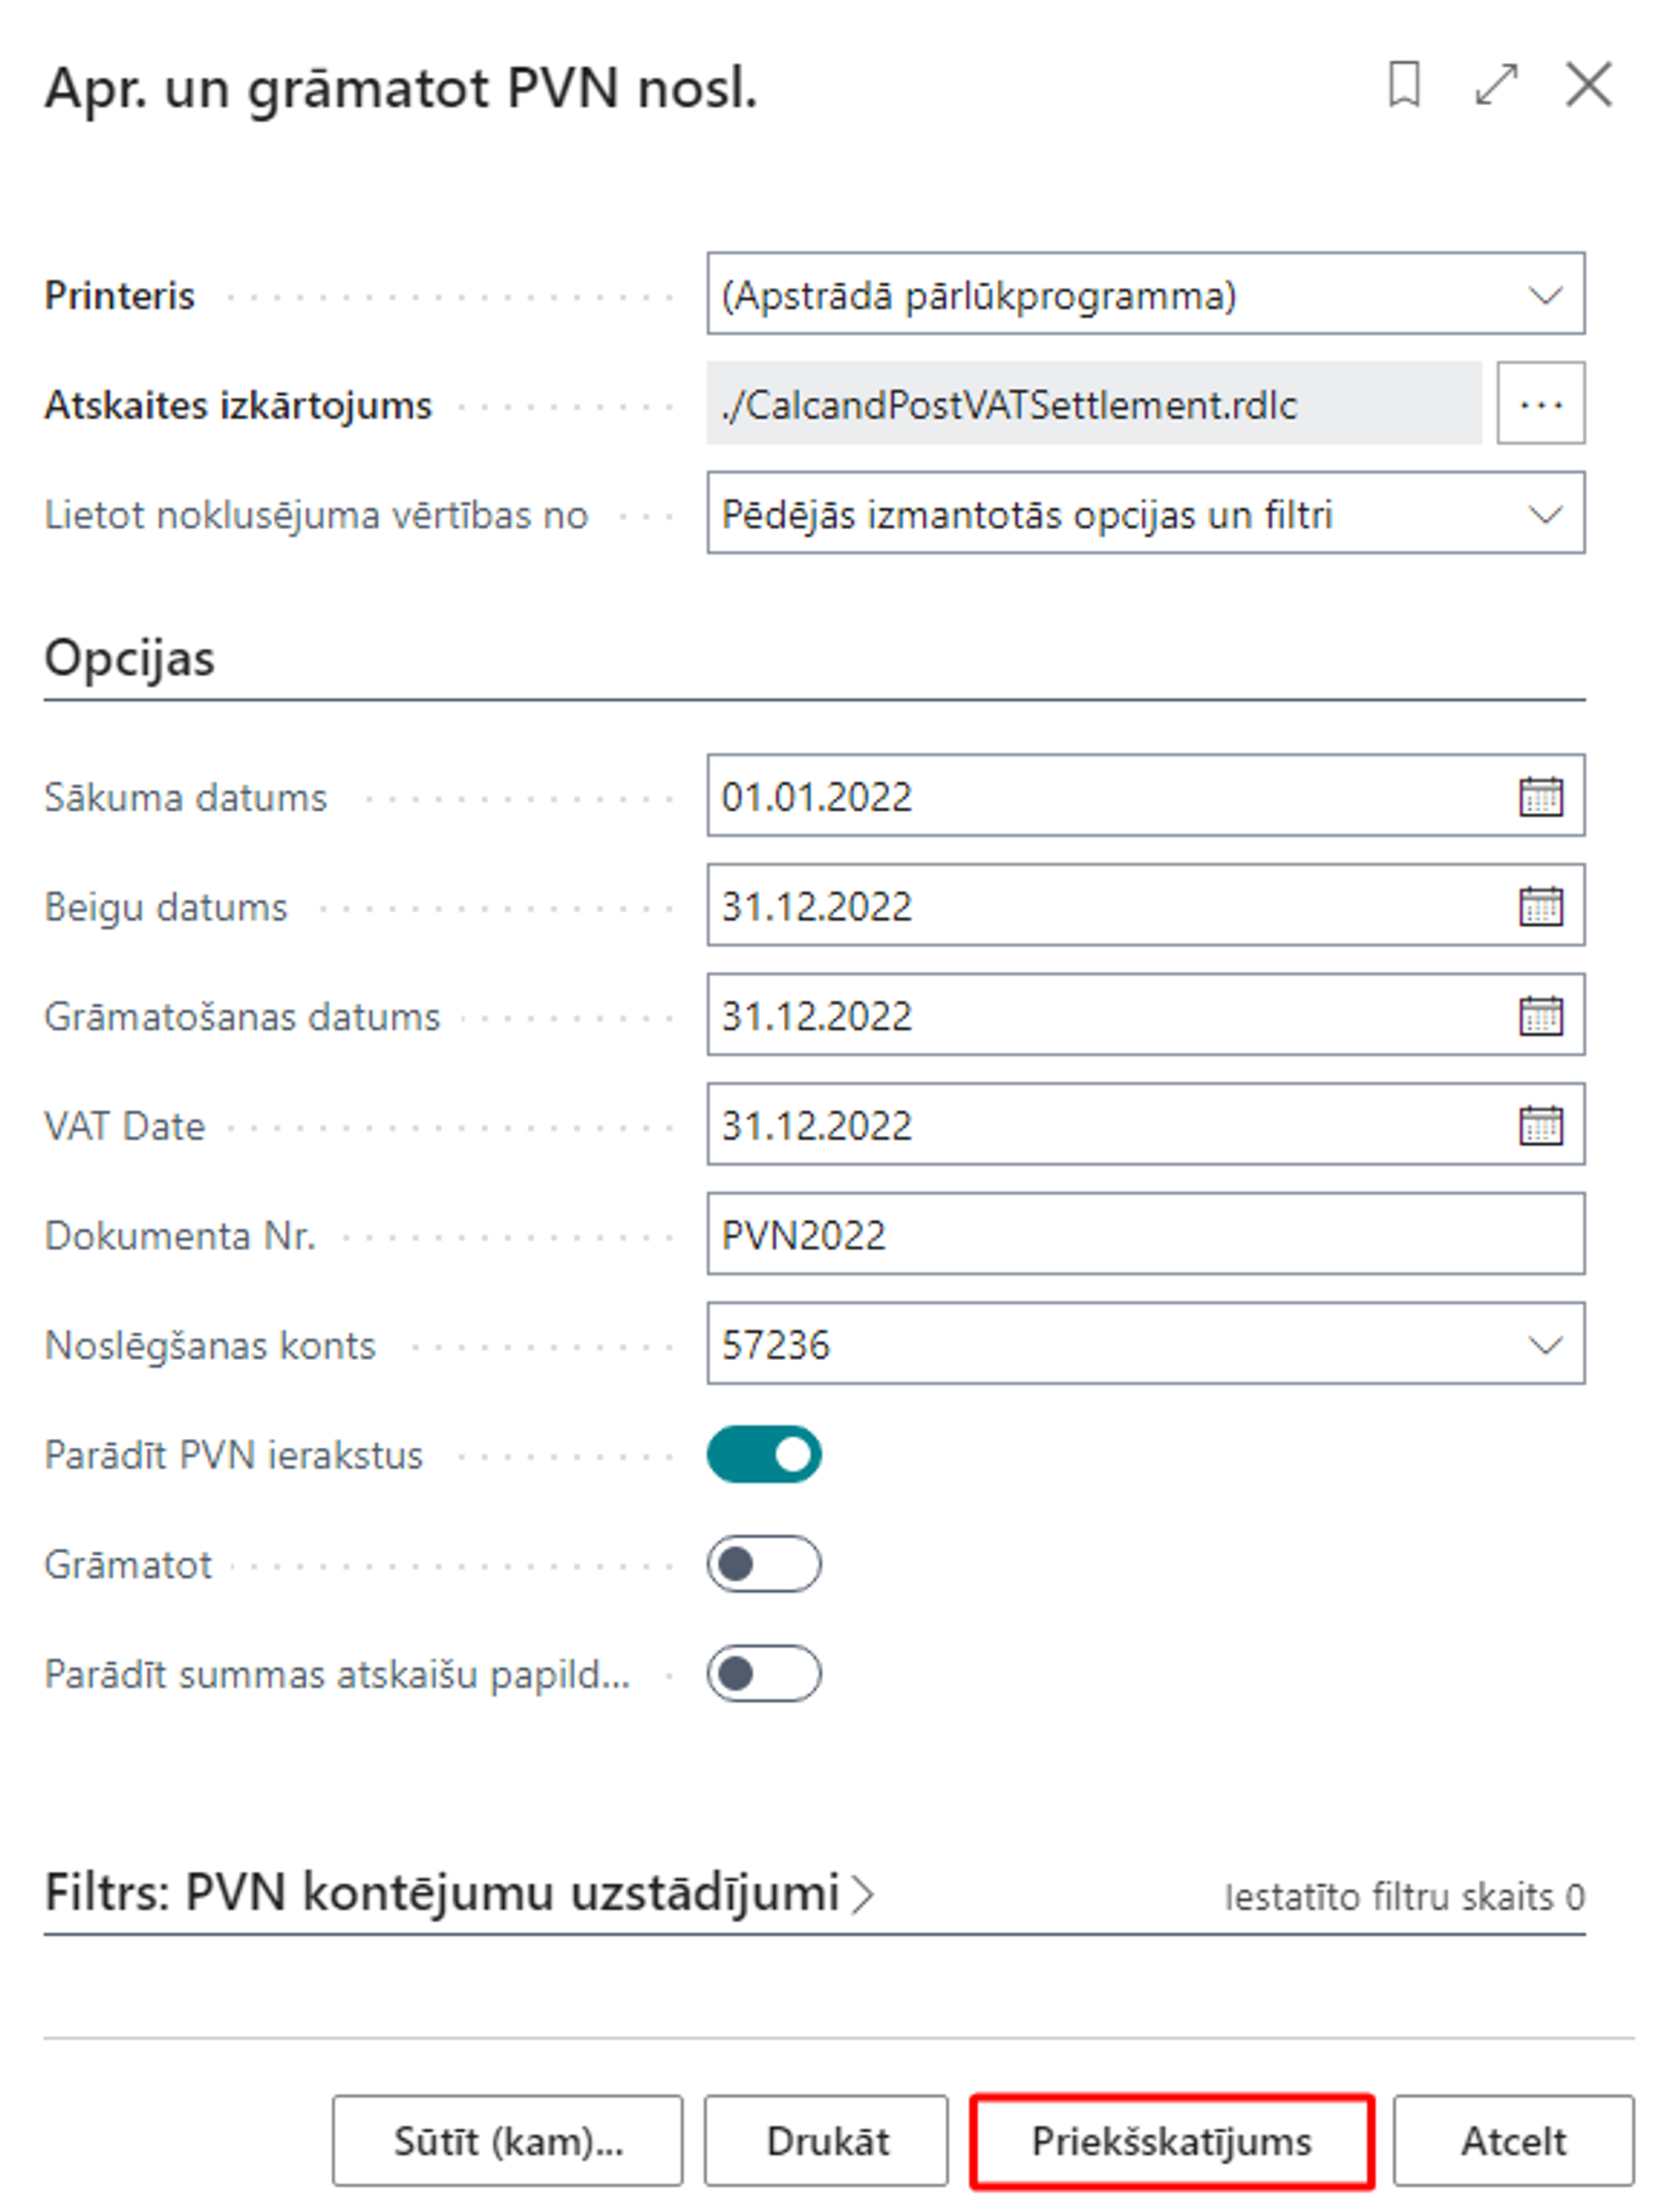Open Lietot noklusējuma vērtības no dropdown
1655x2212 pixels.
pos(1144,514)
